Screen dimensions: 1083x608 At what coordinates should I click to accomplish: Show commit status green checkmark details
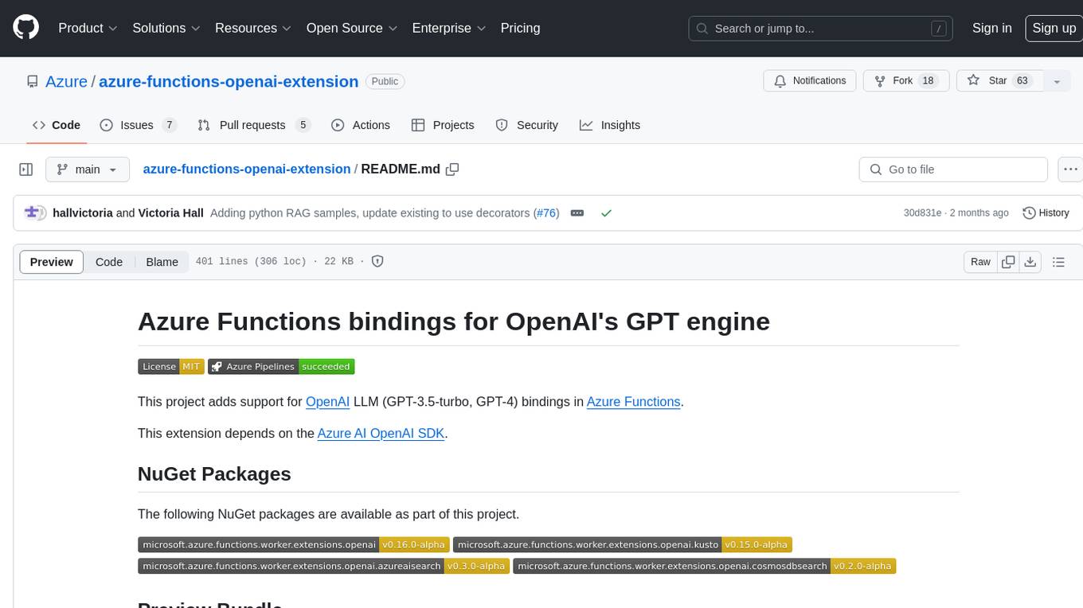click(606, 212)
